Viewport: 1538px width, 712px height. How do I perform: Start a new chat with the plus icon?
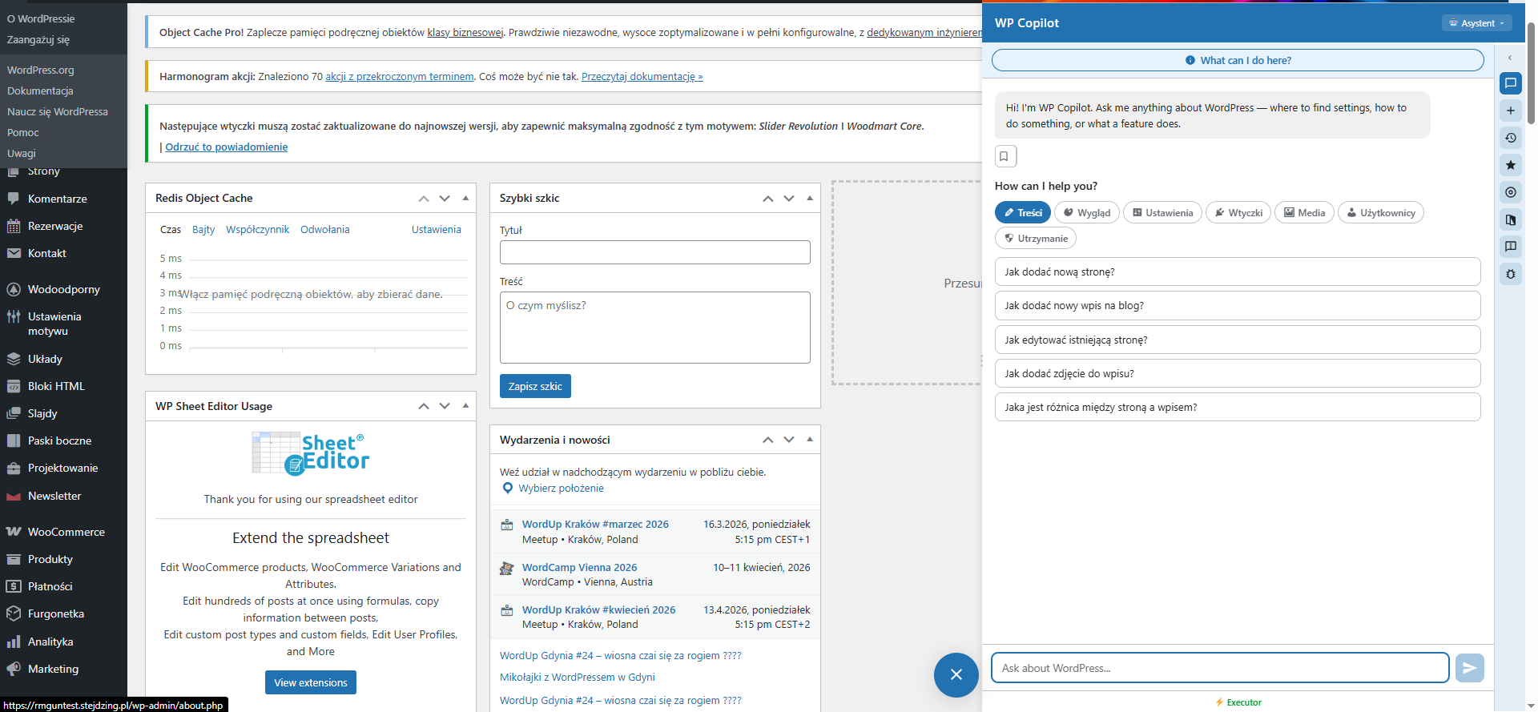click(1510, 111)
